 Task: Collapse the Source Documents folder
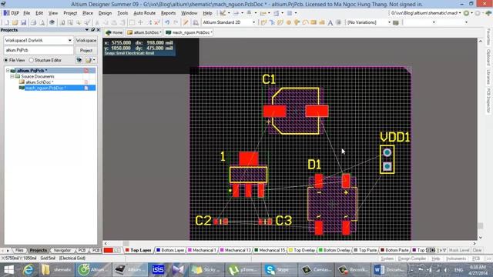(x=12, y=77)
